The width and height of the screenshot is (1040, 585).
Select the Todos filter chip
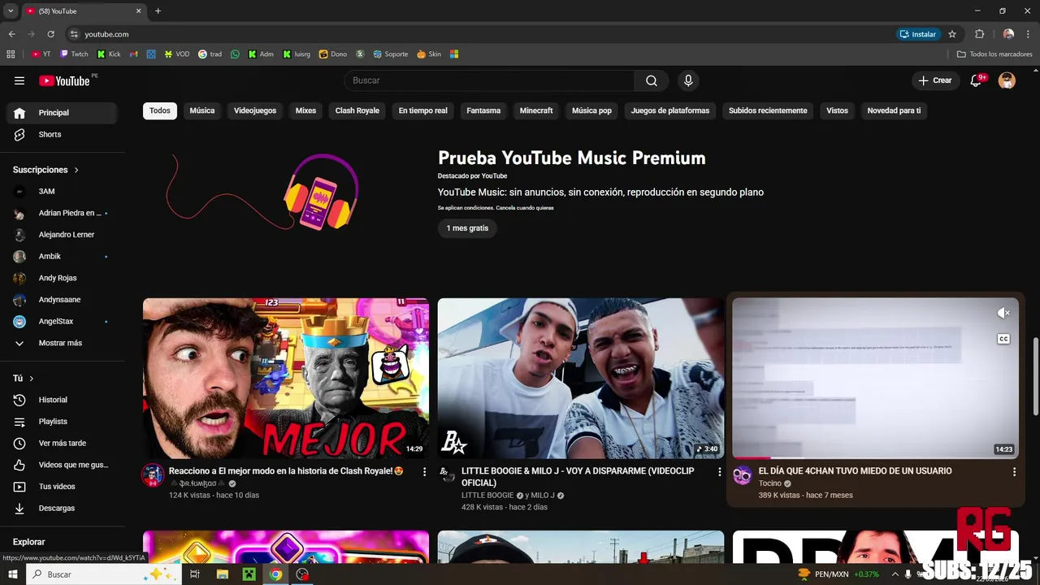point(160,110)
